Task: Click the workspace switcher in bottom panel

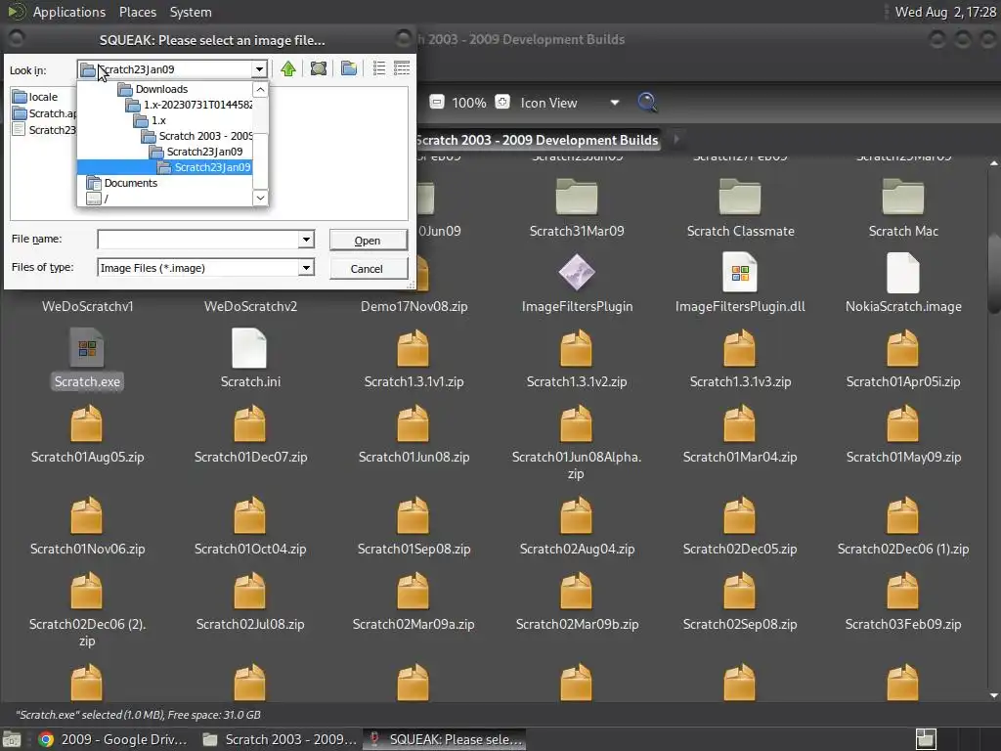Action: pyautogui.click(x=927, y=739)
